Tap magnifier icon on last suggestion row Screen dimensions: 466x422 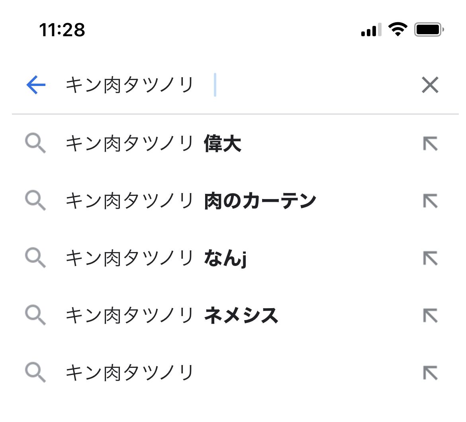coord(35,373)
